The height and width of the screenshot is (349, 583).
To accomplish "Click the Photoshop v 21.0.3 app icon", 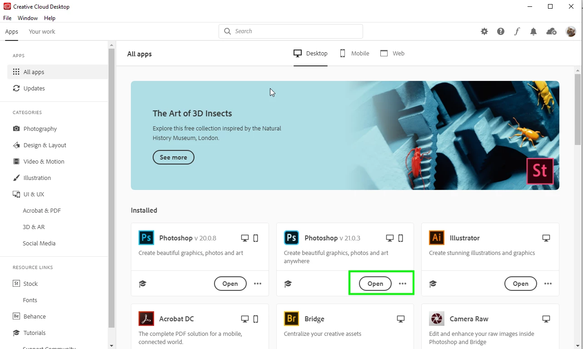I will click(291, 238).
